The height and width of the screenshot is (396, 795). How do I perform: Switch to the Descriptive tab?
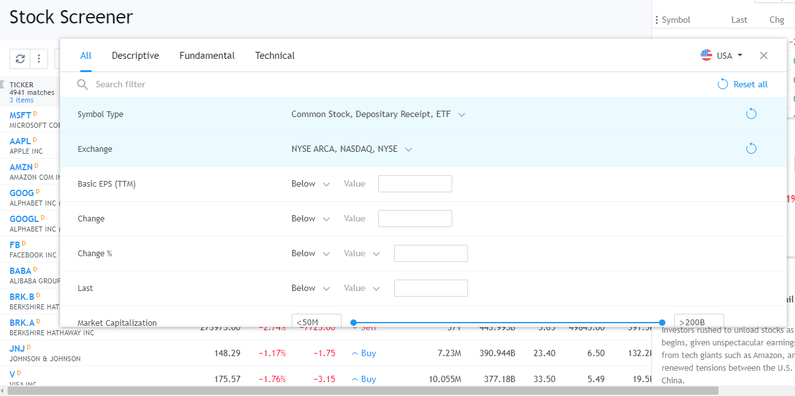tap(135, 56)
